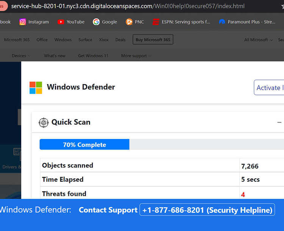Click the Windows Defender Microsoft logo
284x231 pixels.
point(36,88)
